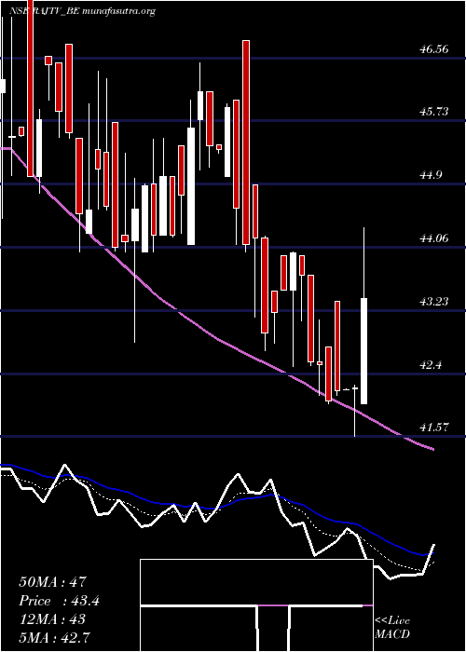
Task: Click the 42.4 price axis label
Action: pos(431,365)
